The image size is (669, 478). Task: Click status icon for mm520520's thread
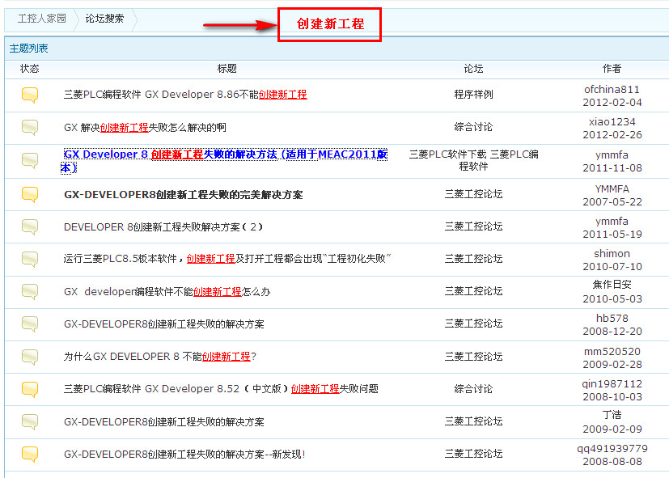29,356
